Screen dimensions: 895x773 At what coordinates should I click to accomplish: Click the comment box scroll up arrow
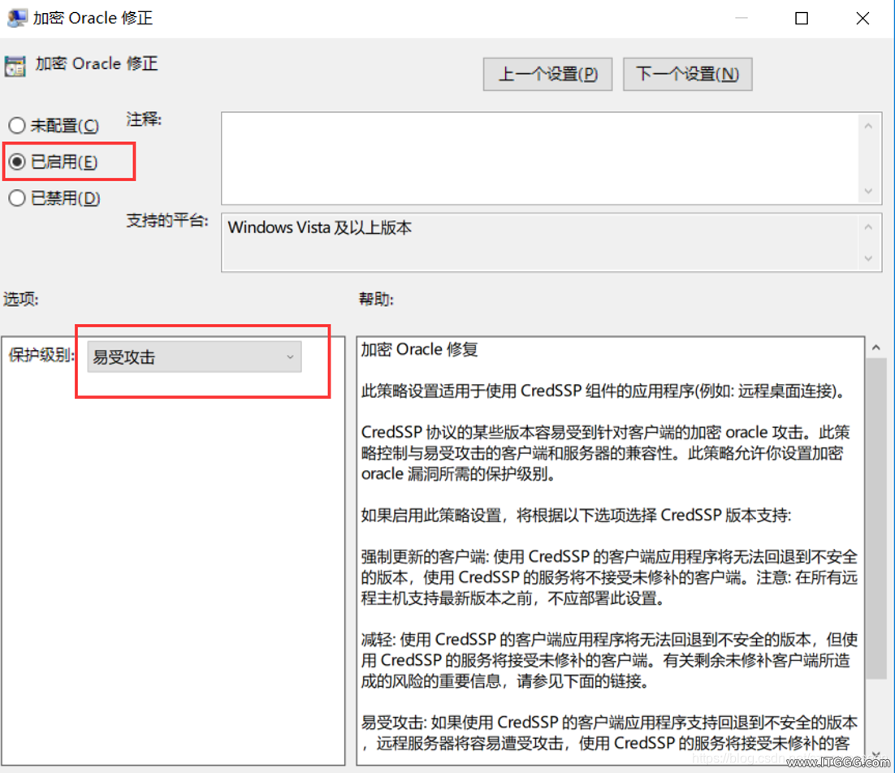pos(868,126)
